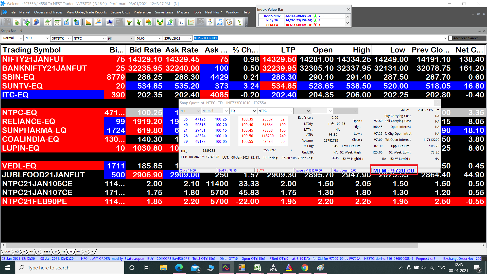Select the JUBLFOOD21JANFUT row

tap(243, 175)
